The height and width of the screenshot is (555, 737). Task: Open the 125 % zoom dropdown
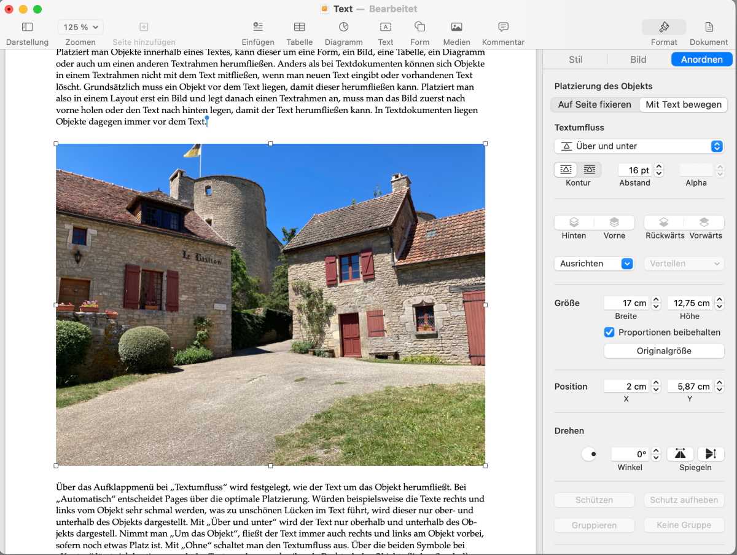click(80, 27)
